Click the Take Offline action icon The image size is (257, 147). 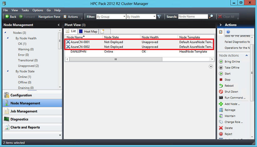click(x=221, y=68)
